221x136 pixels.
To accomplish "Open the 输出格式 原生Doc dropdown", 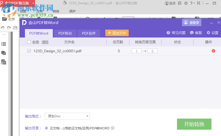I will coord(67,116).
